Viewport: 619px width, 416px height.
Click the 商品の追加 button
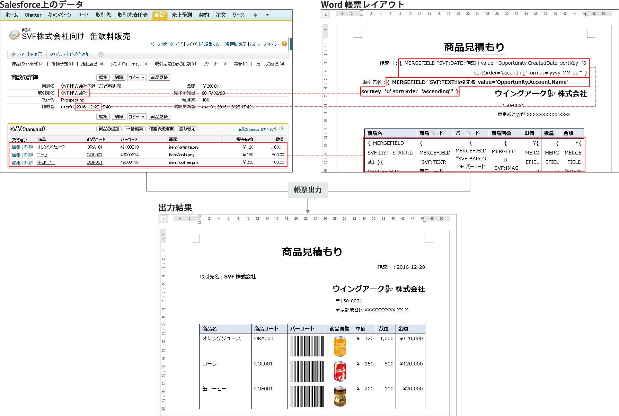click(x=109, y=129)
